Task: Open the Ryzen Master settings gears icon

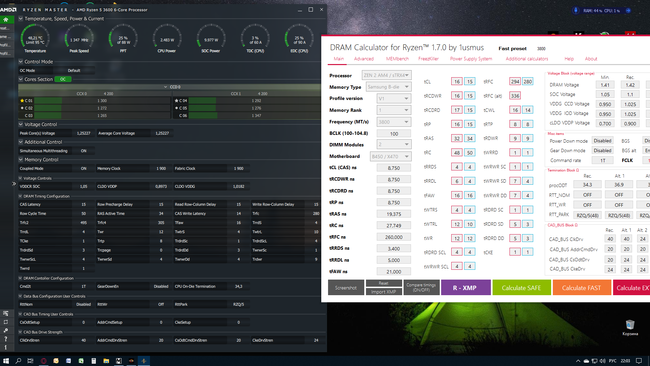Action: [6, 330]
